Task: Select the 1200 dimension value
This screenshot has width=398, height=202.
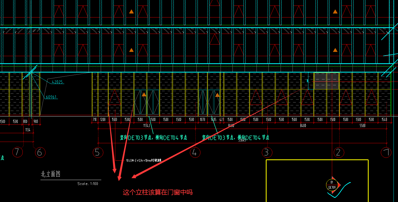Action: click(103, 120)
